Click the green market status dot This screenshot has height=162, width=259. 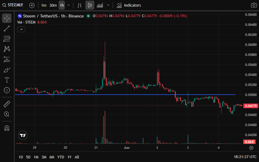(88, 16)
